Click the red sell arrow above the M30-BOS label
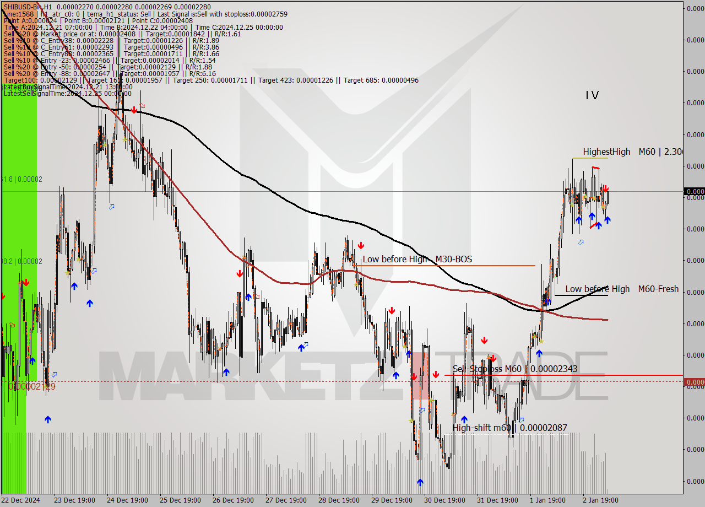 (361, 245)
